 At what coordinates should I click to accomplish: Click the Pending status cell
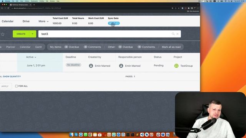point(158,66)
